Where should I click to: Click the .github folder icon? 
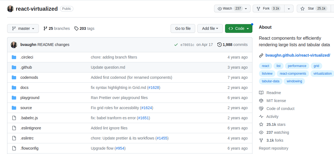click(x=14, y=67)
